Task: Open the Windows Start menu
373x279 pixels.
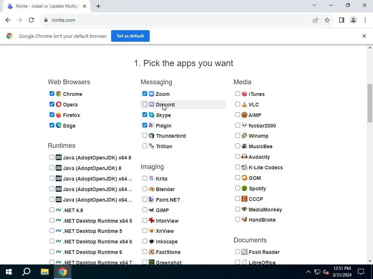Action: pos(9,272)
